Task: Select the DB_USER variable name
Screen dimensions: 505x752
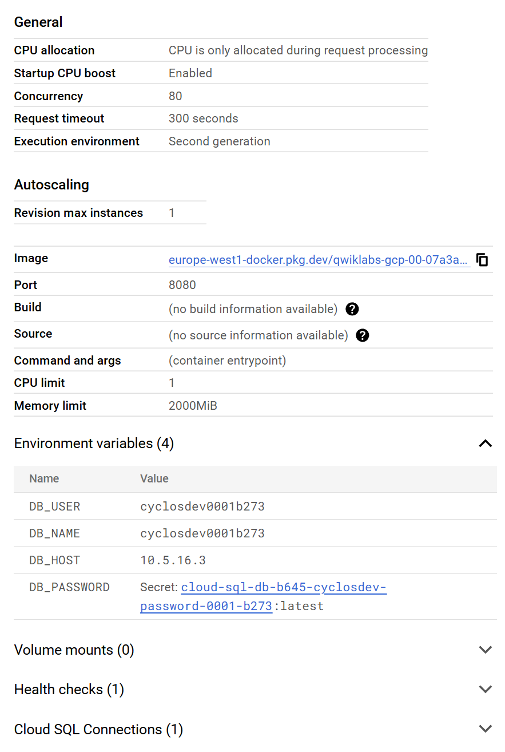Action: pyautogui.click(x=55, y=506)
